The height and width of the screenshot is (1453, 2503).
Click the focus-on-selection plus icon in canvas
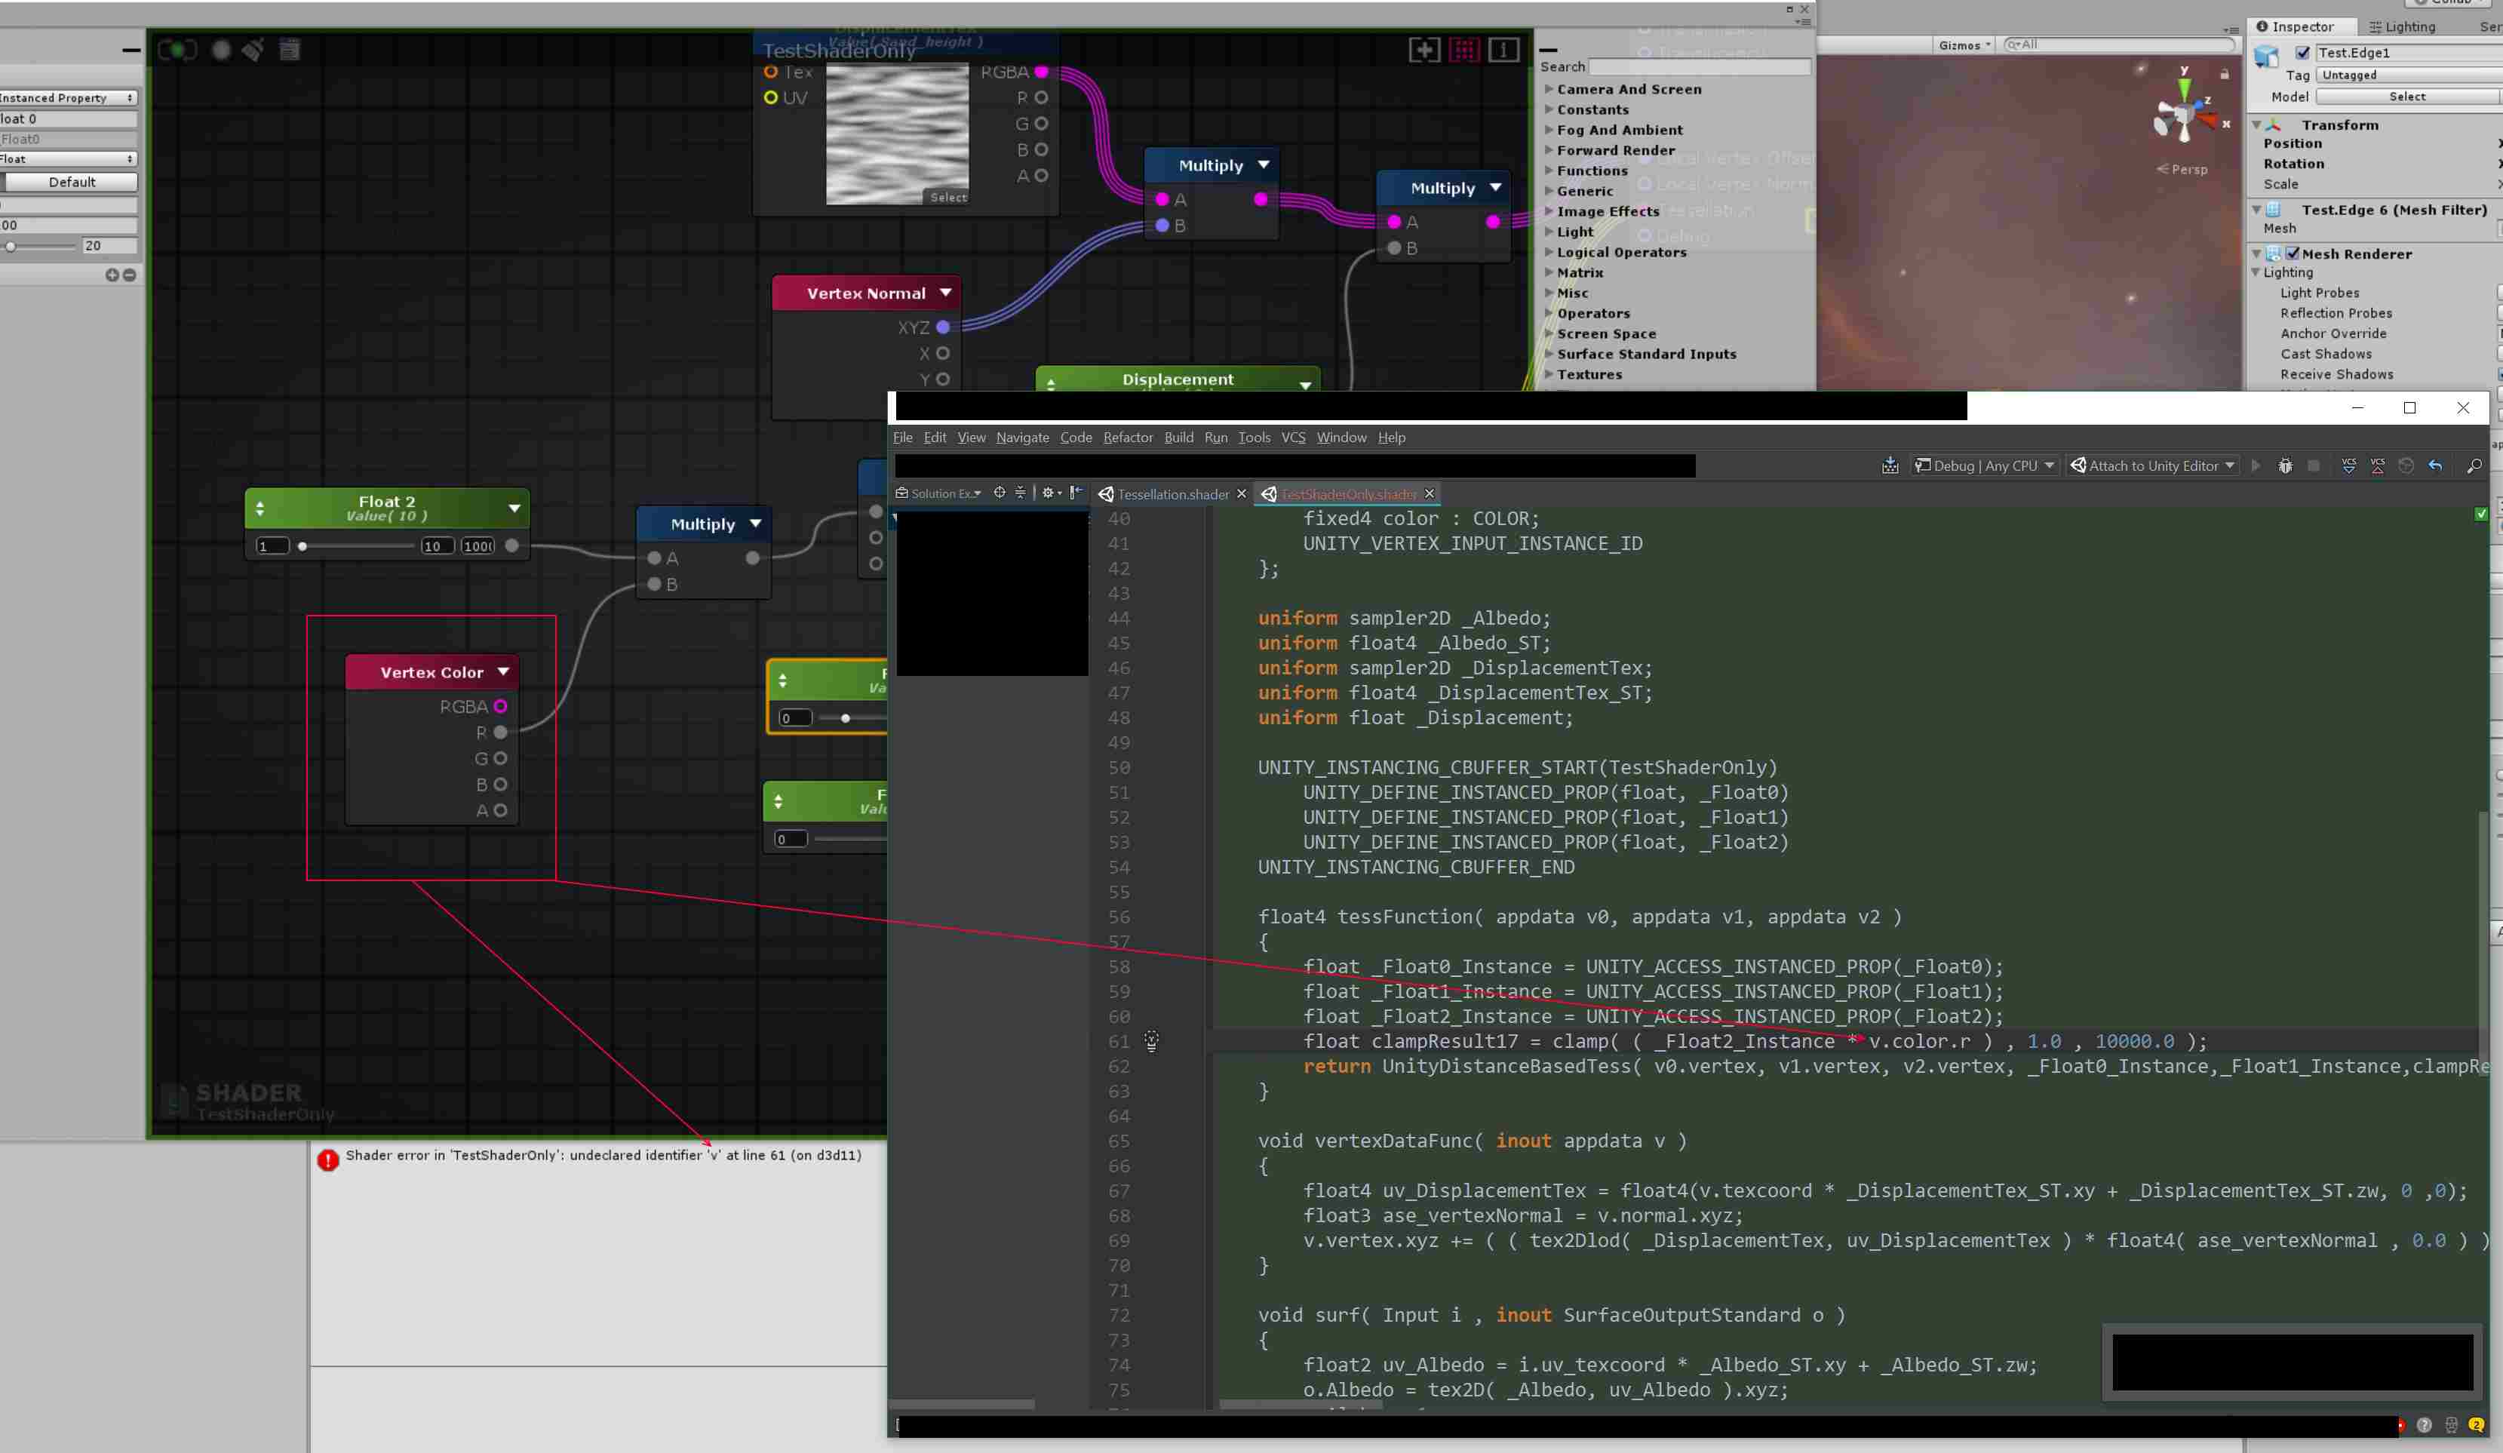coord(1424,50)
